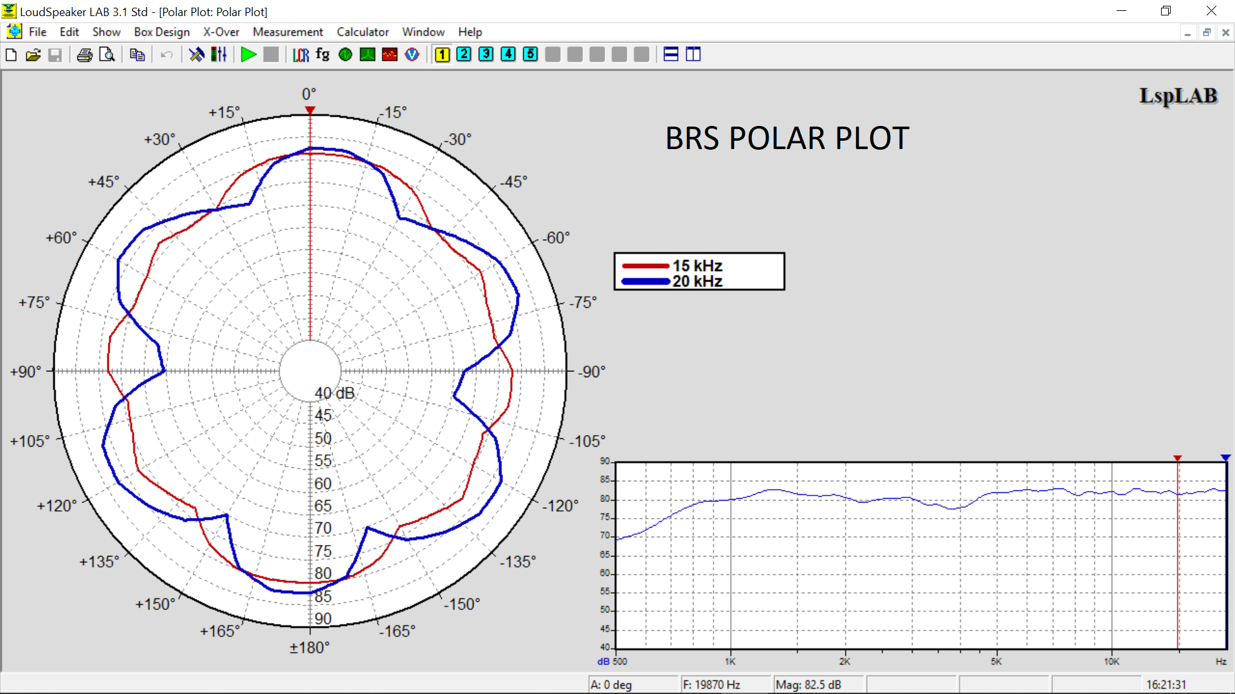Tile windows horizontally using toolbar icon
Viewport: 1235px width, 694px height.
[671, 55]
